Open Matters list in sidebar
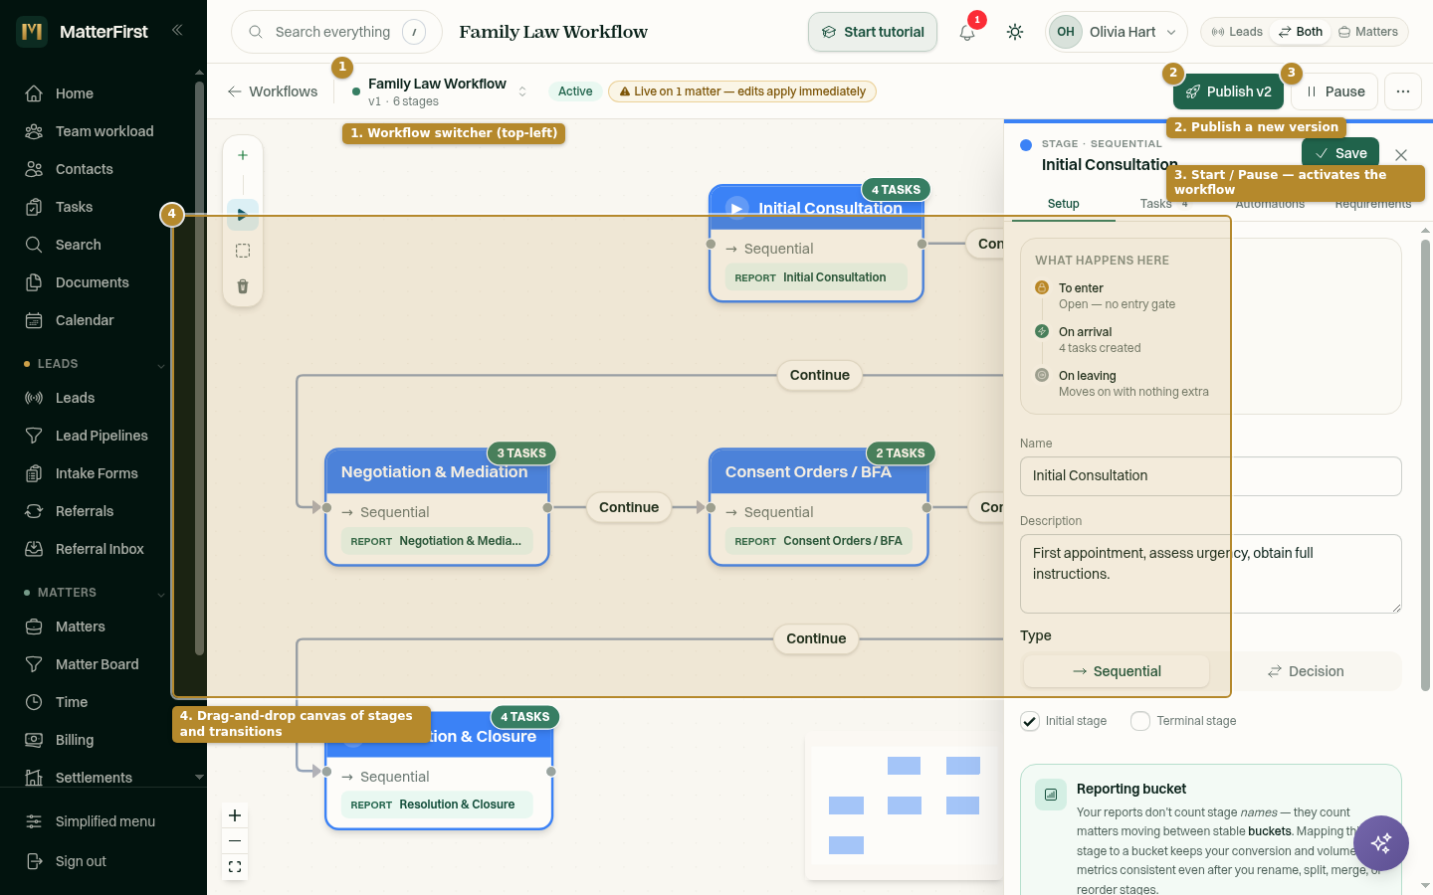Screen dimensions: 1433x895 point(100,626)
